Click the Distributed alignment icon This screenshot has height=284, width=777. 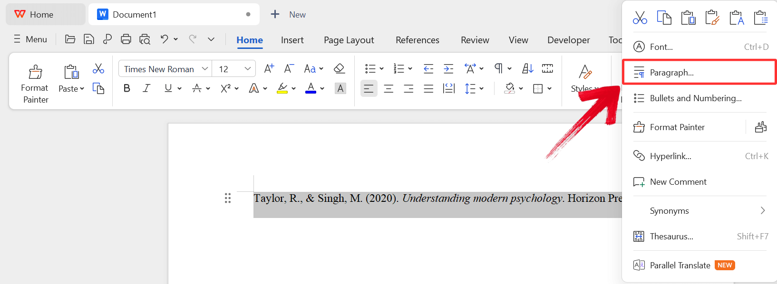[448, 88]
